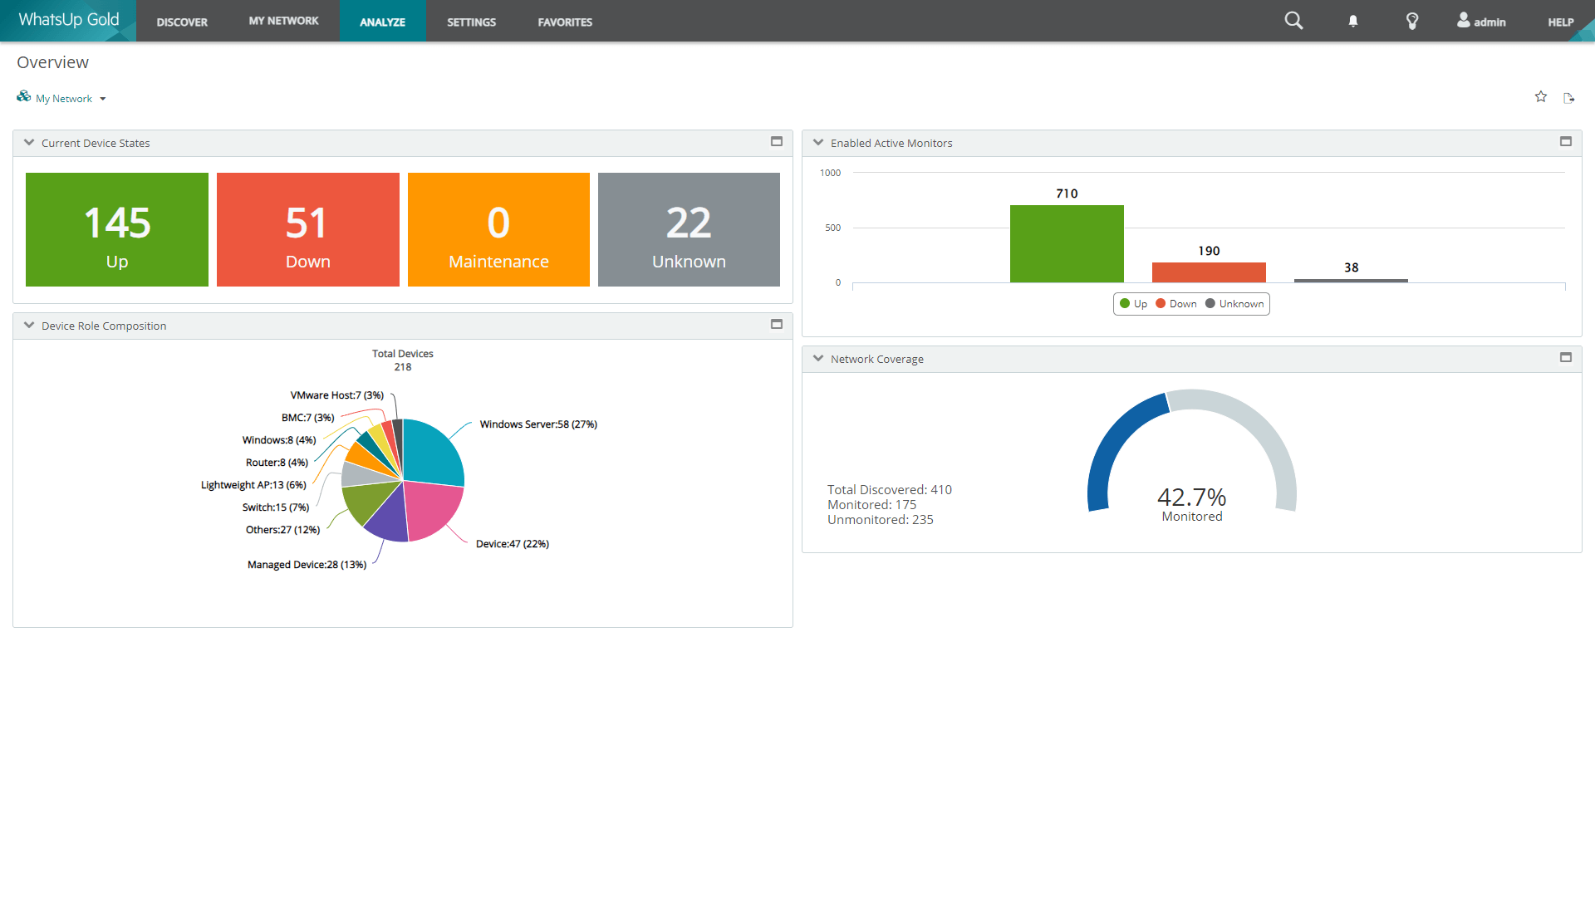Open the admin user menu
Screen dimensions: 1595x897
1480,22
